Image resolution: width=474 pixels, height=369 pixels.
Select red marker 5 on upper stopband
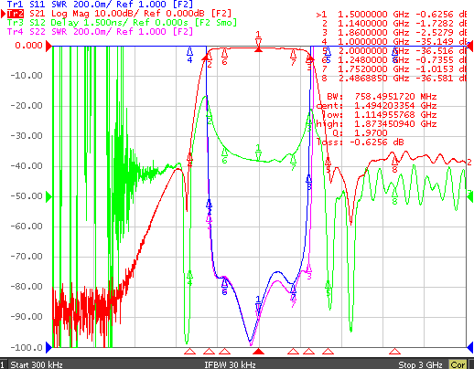[329, 164]
